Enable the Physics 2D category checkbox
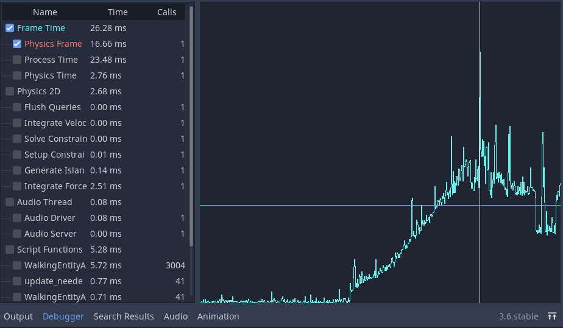This screenshot has width=563, height=328. pos(10,91)
